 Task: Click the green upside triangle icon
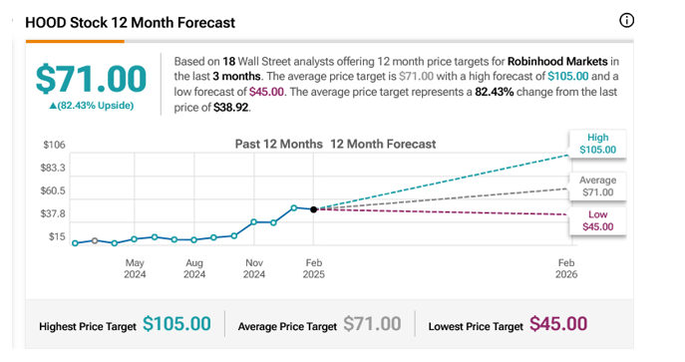click(x=53, y=106)
